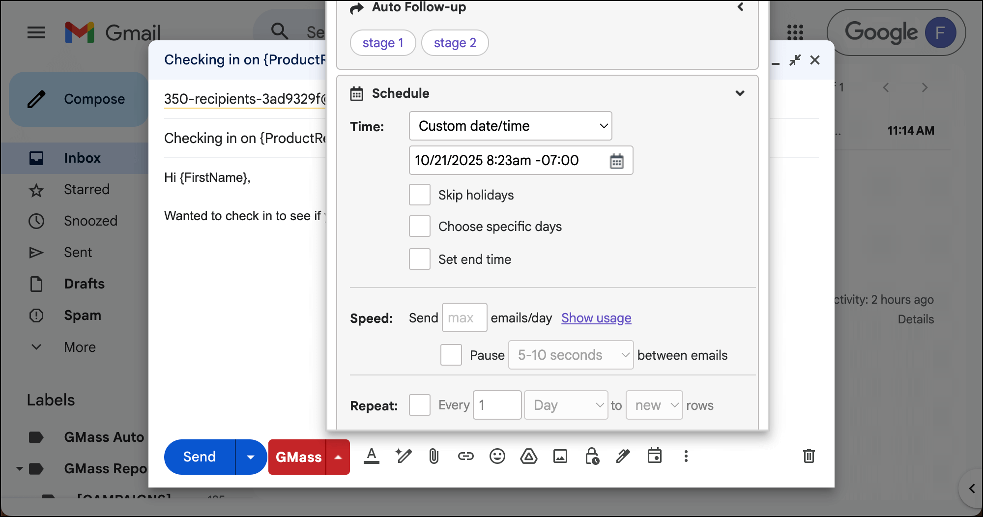The width and height of the screenshot is (983, 517).
Task: Open the Custom date/time dropdown
Action: (510, 126)
